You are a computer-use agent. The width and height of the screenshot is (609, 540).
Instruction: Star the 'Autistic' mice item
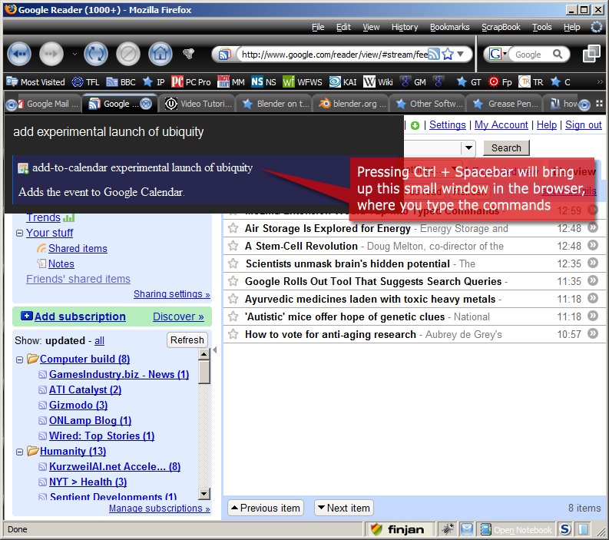tap(233, 316)
